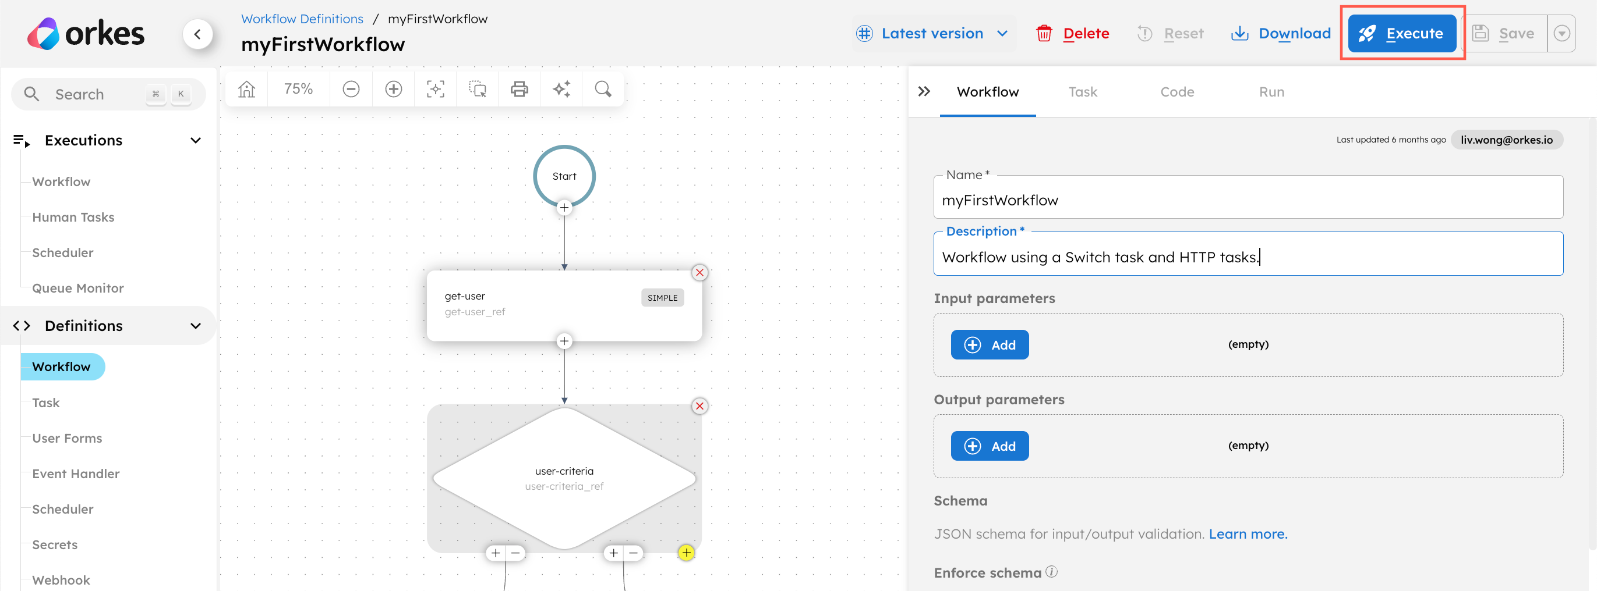Open the schema Learn more link
The image size is (1597, 591).
pyautogui.click(x=1248, y=533)
